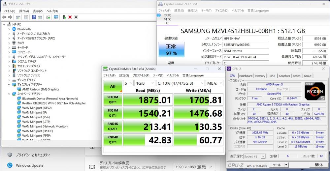Scan for hardware changes via monitor icon
Screen dimensions: 330x171
[56, 17]
